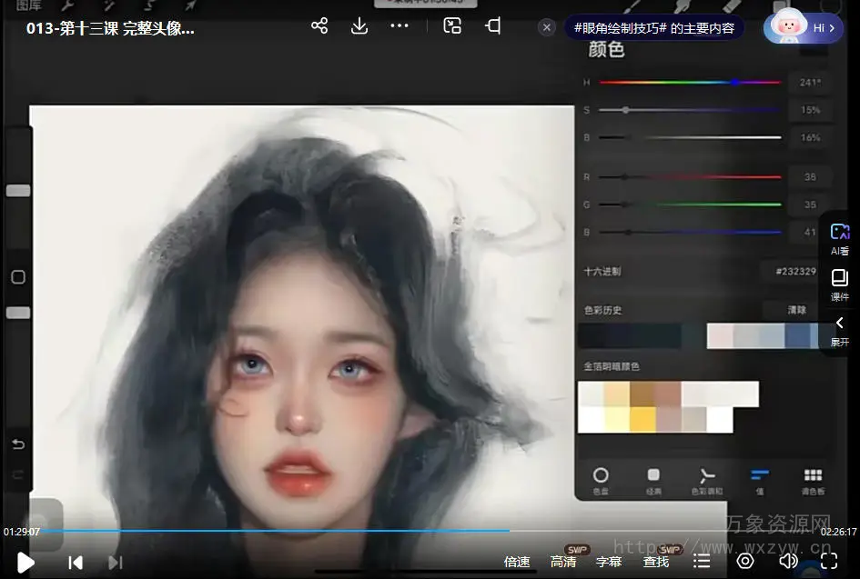Open the three-dots more options menu

(x=400, y=26)
